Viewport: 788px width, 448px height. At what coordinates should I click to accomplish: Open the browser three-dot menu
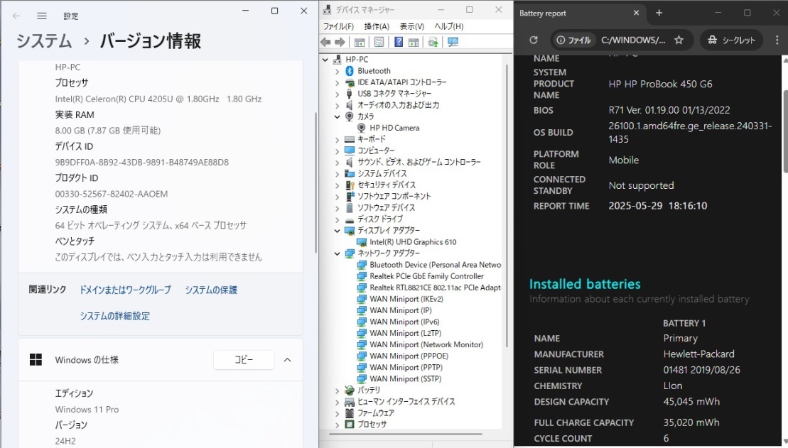point(777,40)
